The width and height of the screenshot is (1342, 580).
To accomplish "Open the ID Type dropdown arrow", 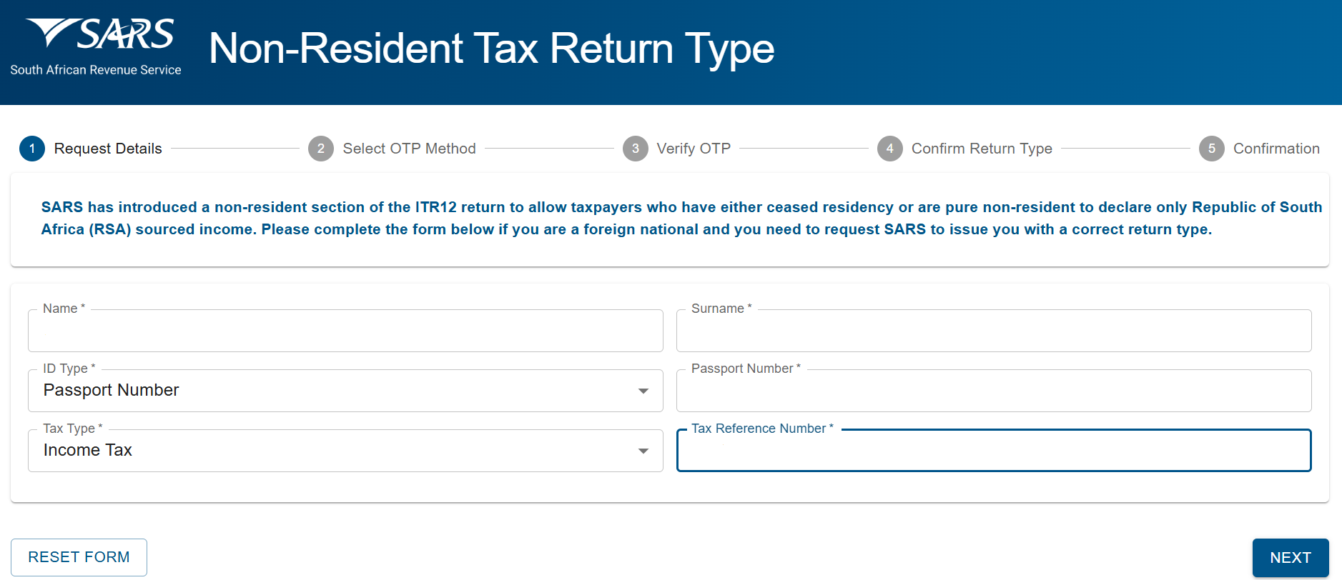I will 643,391.
